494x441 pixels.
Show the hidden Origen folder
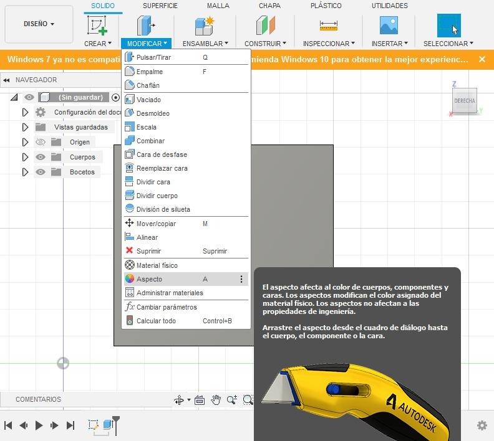(x=41, y=142)
